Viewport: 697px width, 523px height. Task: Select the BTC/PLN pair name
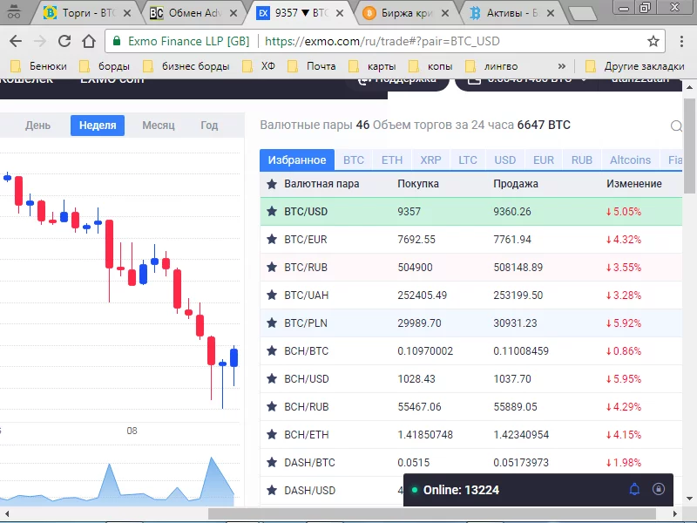pos(306,323)
